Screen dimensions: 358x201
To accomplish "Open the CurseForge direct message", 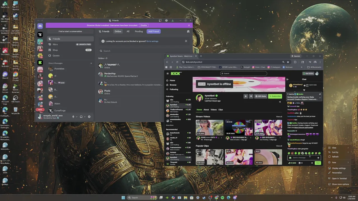I will click(70, 111).
